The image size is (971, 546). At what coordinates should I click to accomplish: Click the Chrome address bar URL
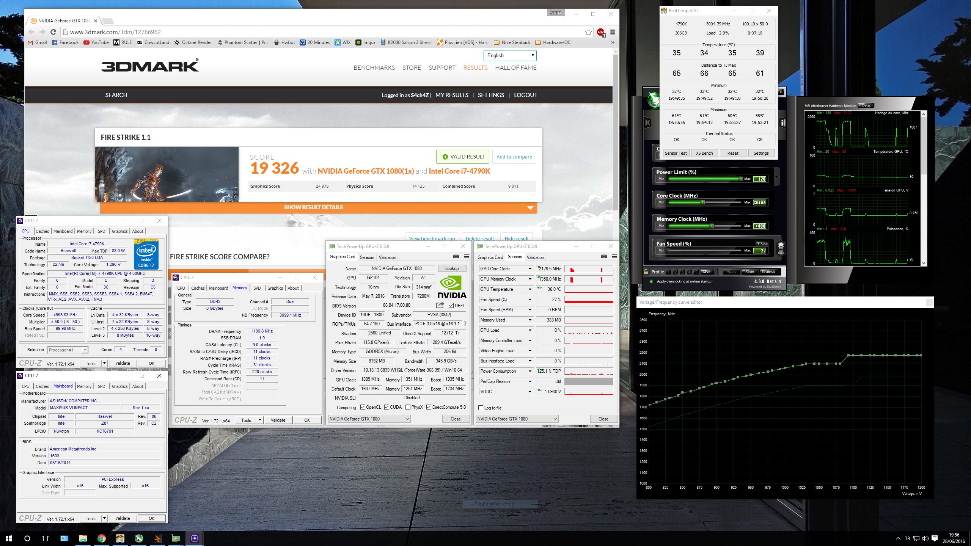(115, 32)
